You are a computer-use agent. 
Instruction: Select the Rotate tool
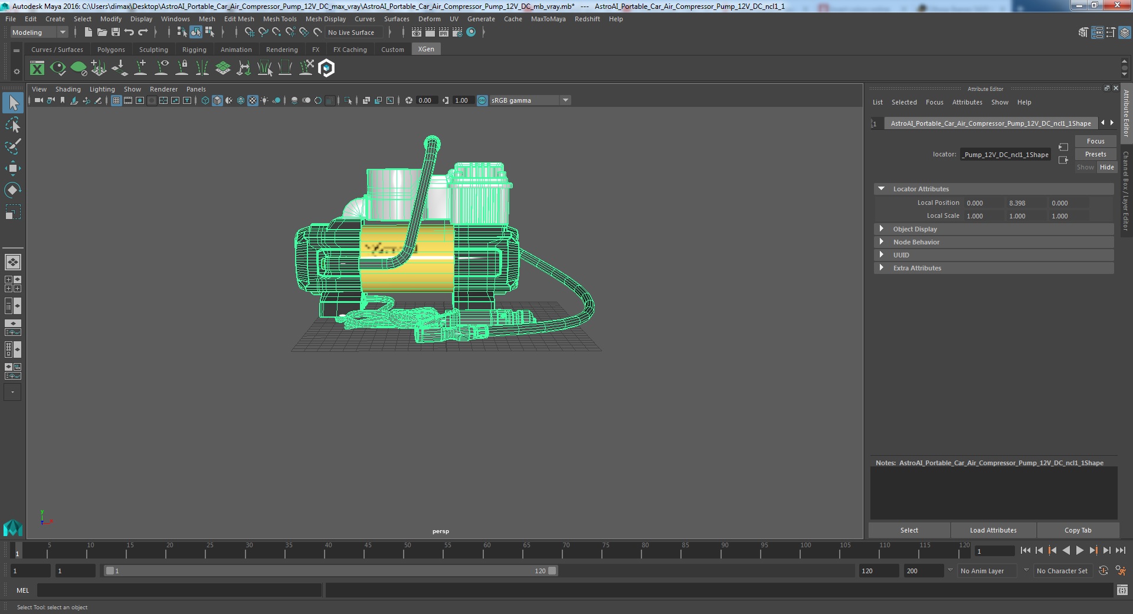tap(12, 190)
